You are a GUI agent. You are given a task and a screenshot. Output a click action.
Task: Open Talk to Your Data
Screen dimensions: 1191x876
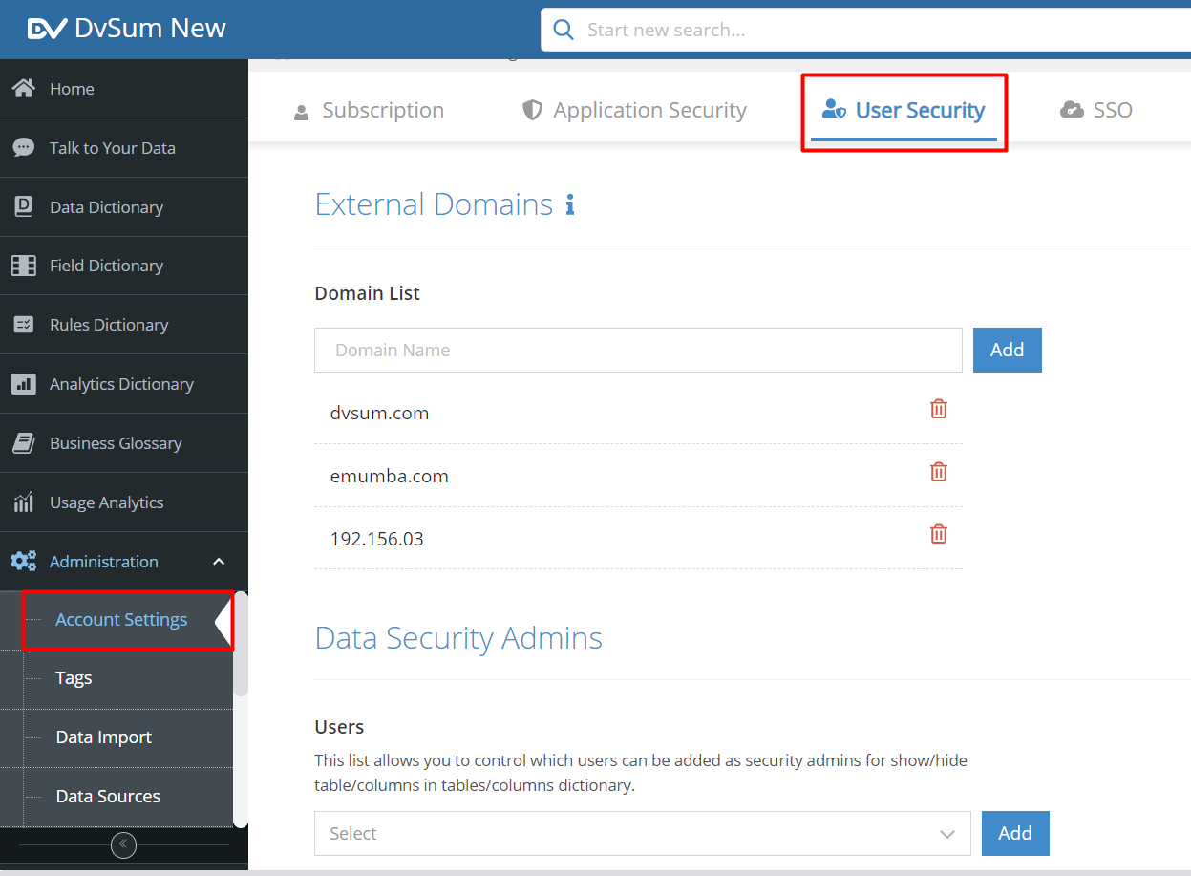point(124,148)
